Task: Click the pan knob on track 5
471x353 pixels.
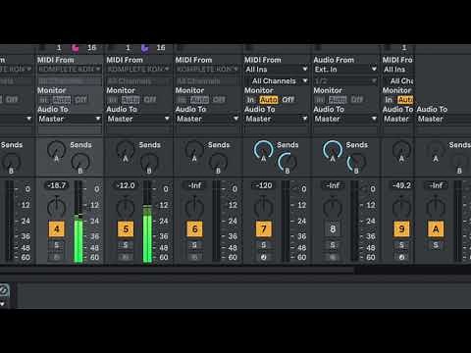Action: 126,207
